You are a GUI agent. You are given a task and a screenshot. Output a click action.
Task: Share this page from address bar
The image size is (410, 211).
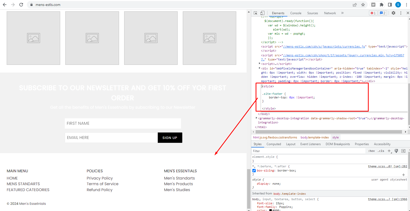point(355,5)
